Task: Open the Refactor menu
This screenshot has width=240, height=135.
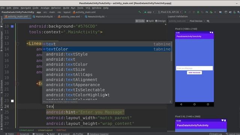Action: (x=56, y=8)
